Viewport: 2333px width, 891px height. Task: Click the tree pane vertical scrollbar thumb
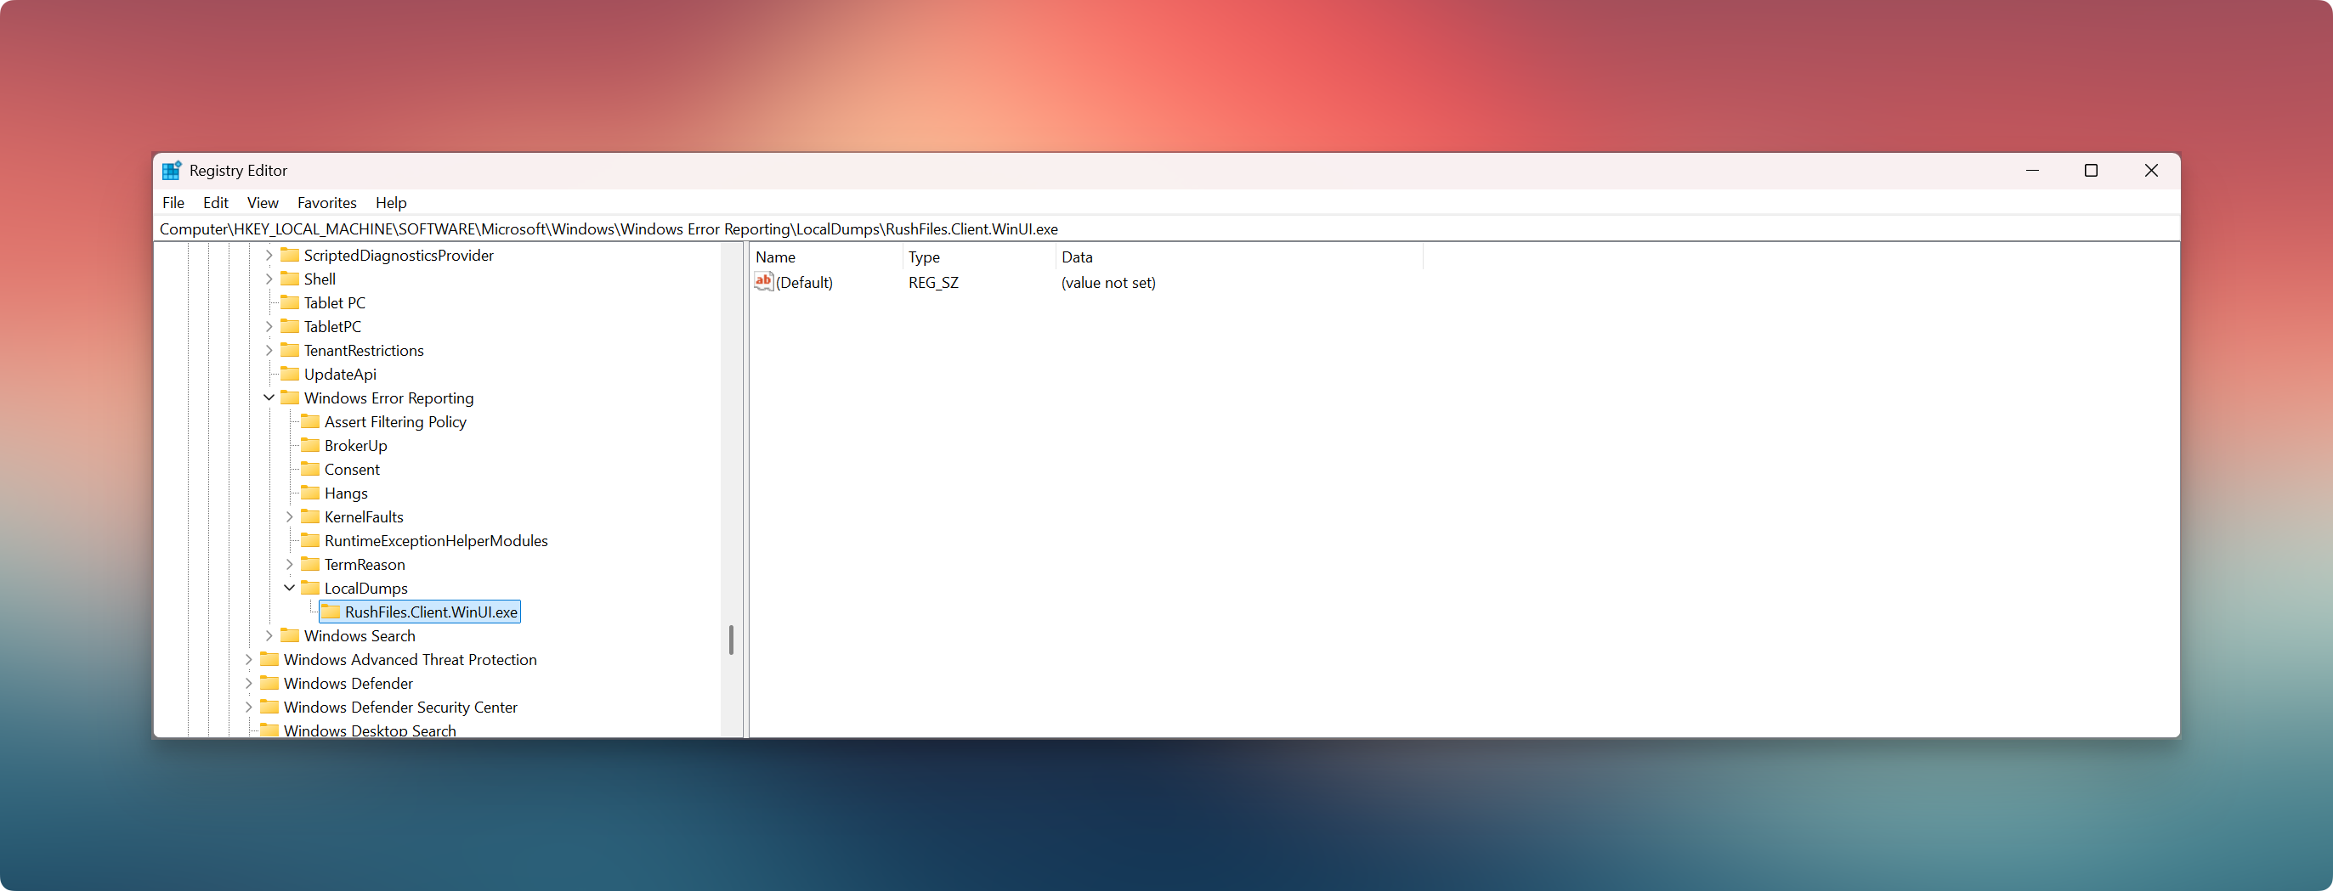point(731,640)
